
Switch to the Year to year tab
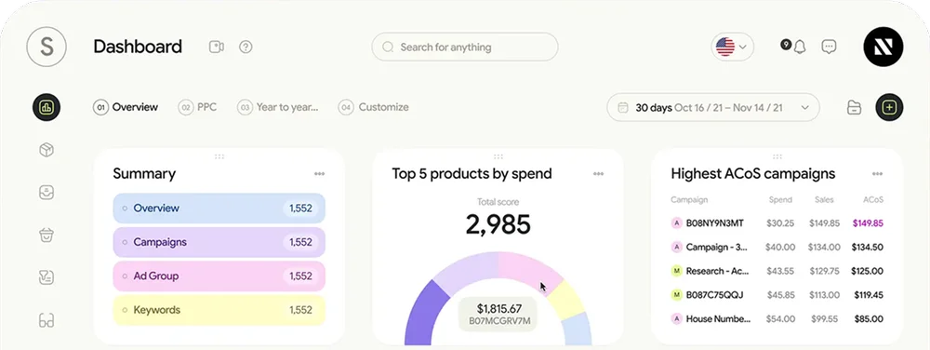coord(277,107)
